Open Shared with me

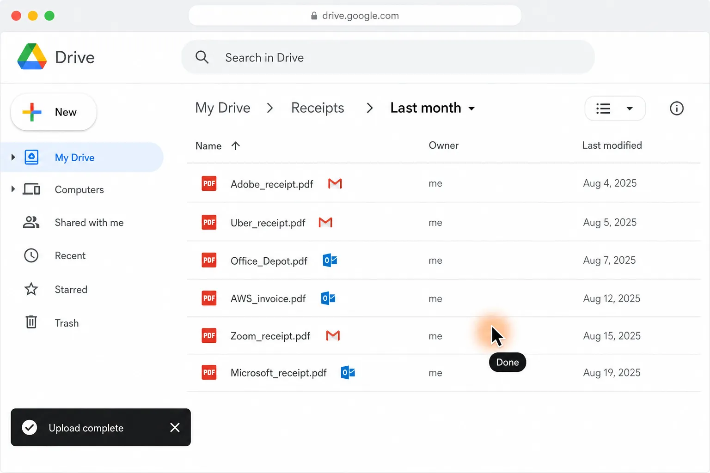point(89,223)
